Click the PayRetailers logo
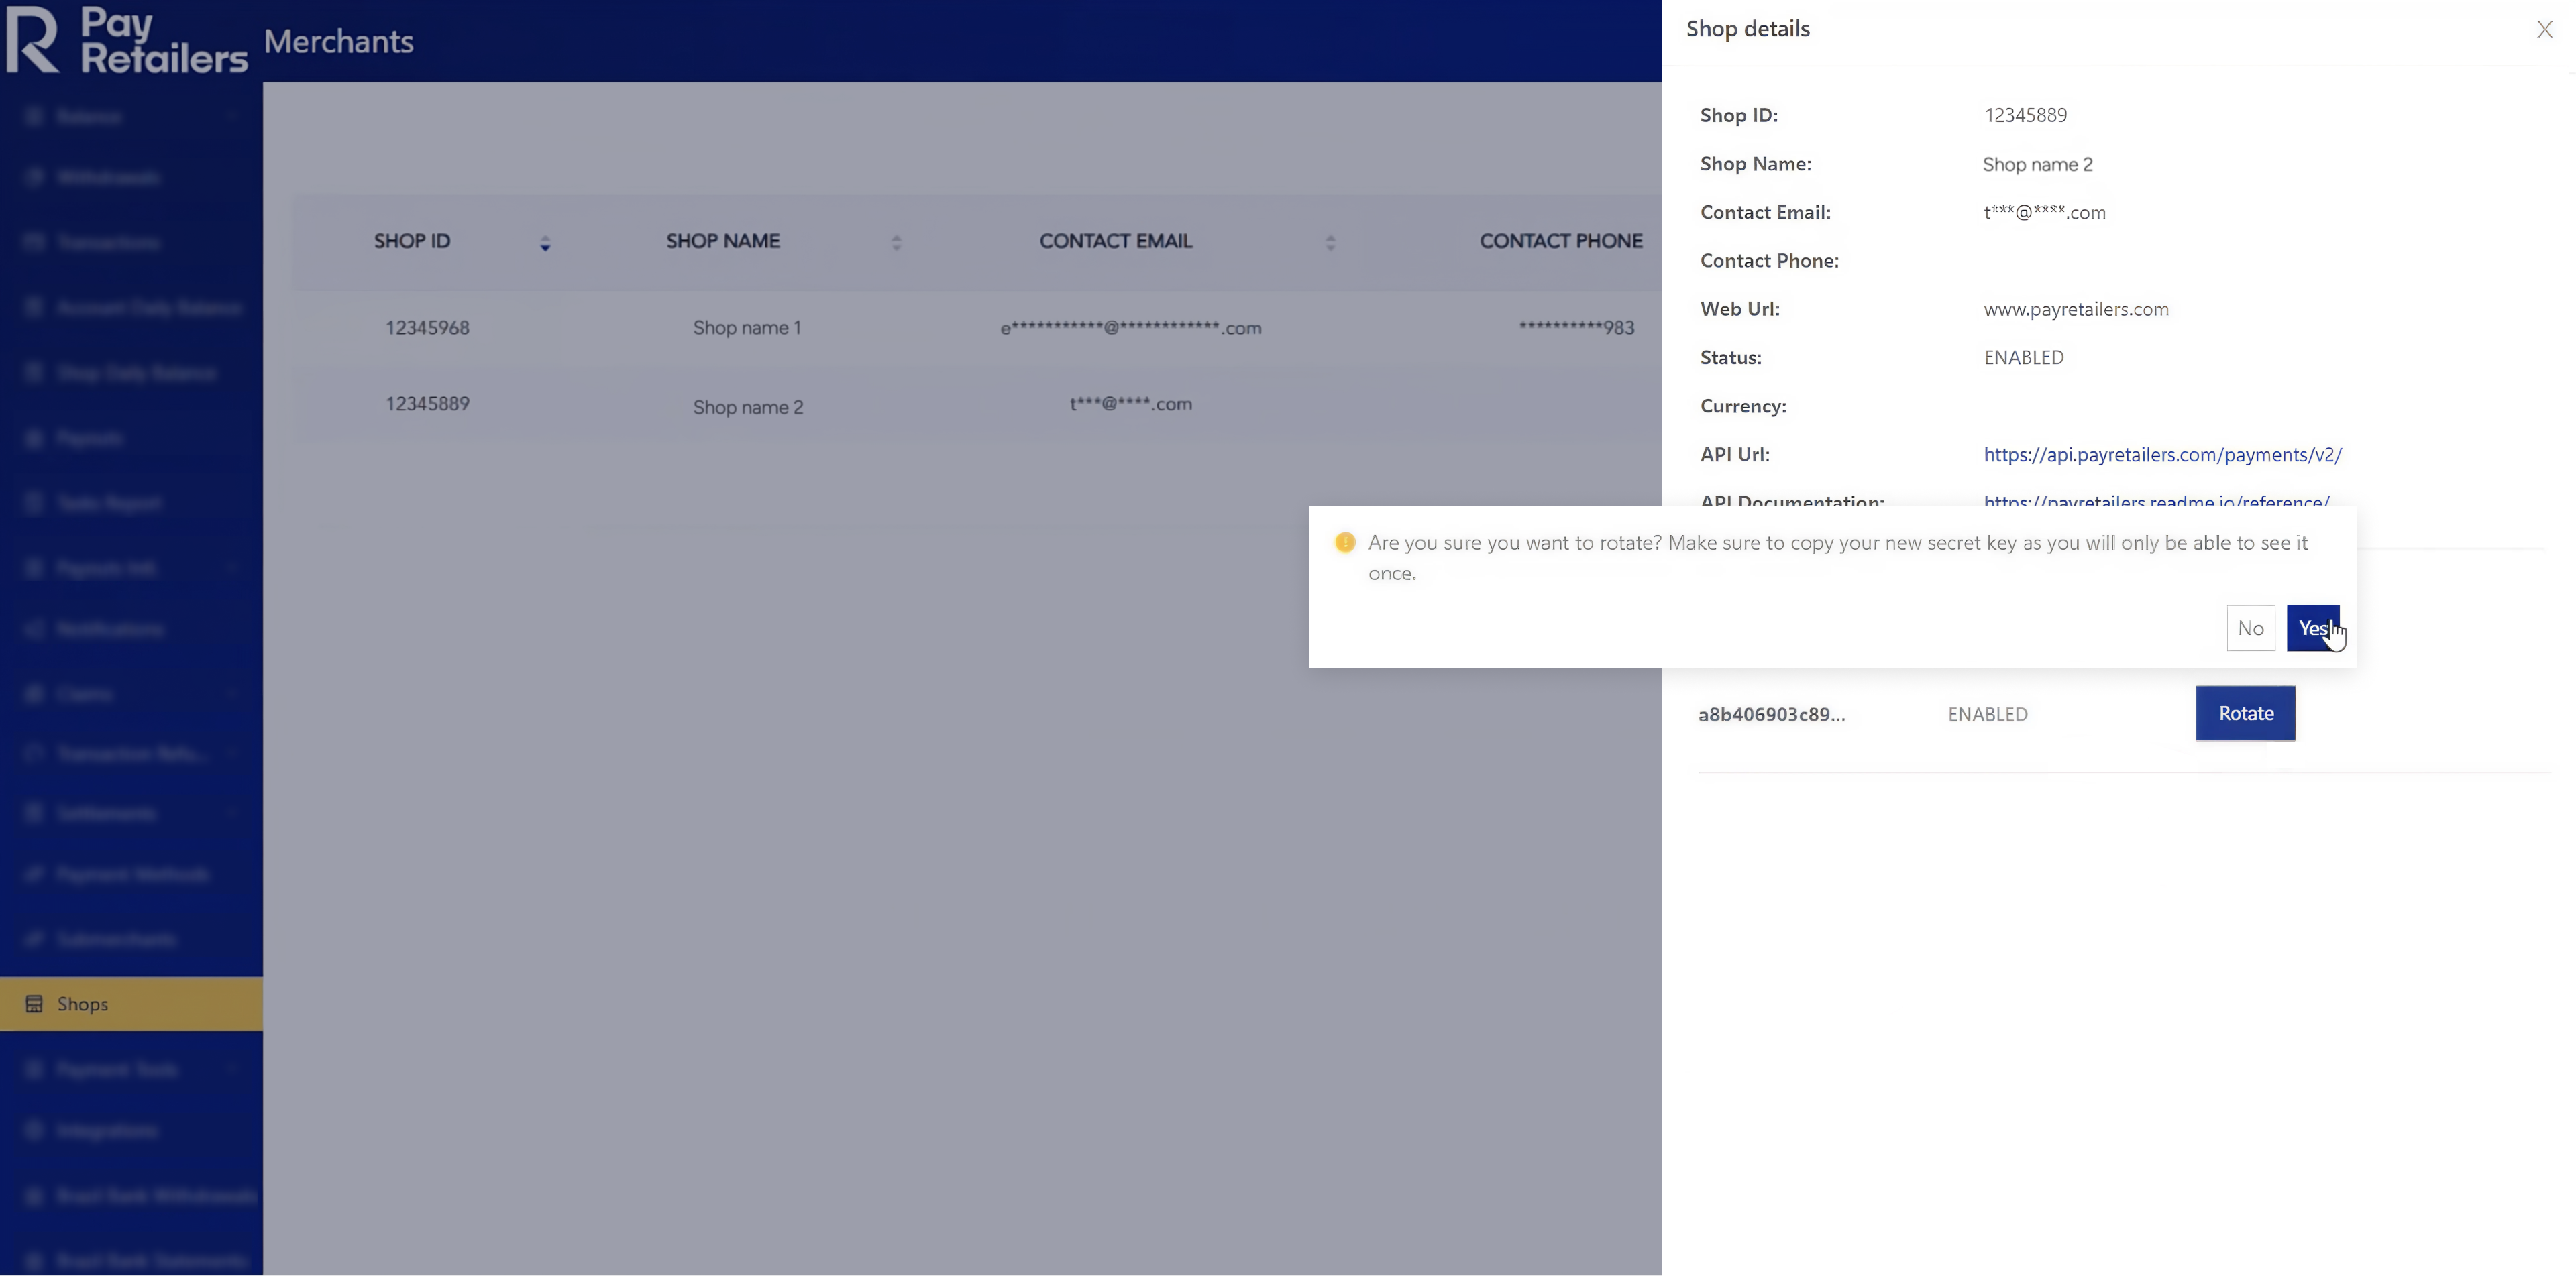The height and width of the screenshot is (1276, 2576). pyautogui.click(x=127, y=40)
